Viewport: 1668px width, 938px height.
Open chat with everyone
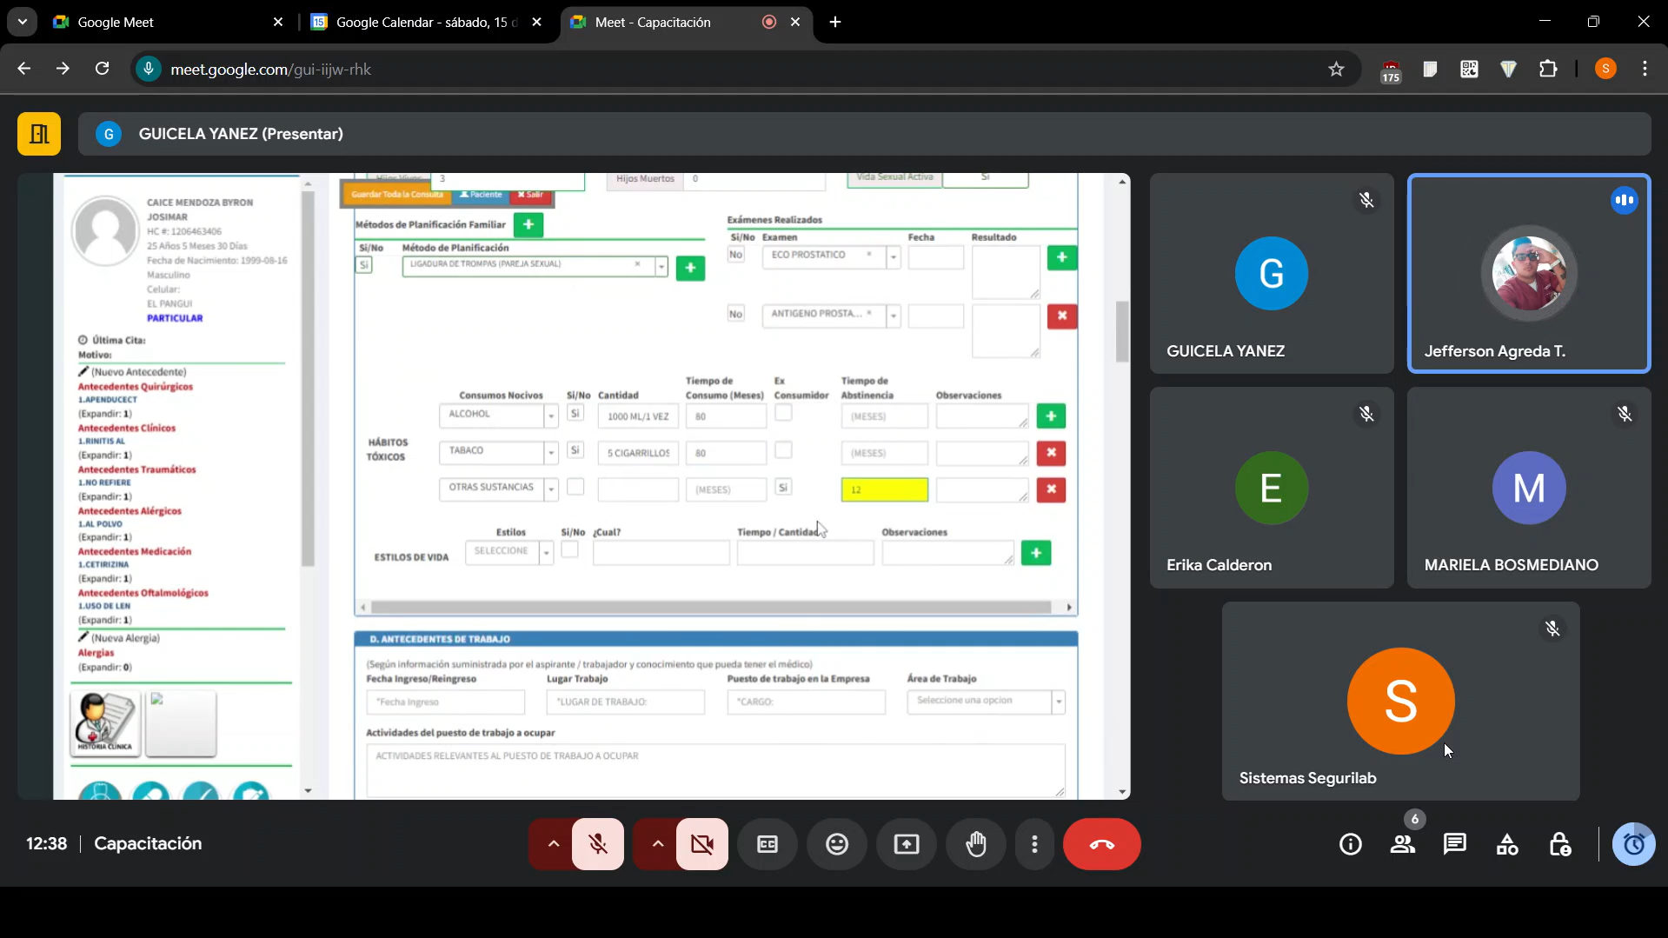(x=1455, y=844)
